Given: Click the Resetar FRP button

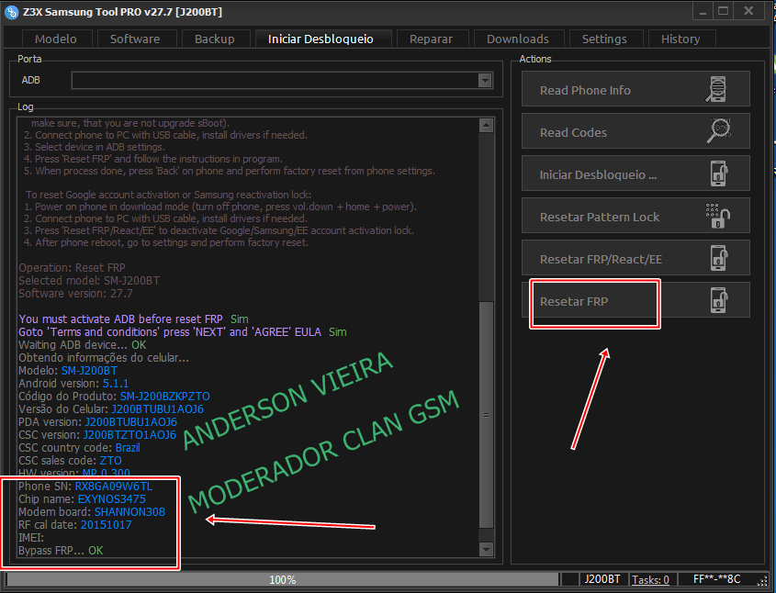Looking at the screenshot, I should [x=635, y=300].
